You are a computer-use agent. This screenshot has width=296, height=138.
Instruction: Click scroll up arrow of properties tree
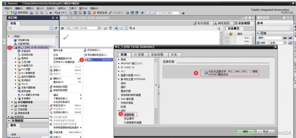pyautogui.click(x=156, y=59)
